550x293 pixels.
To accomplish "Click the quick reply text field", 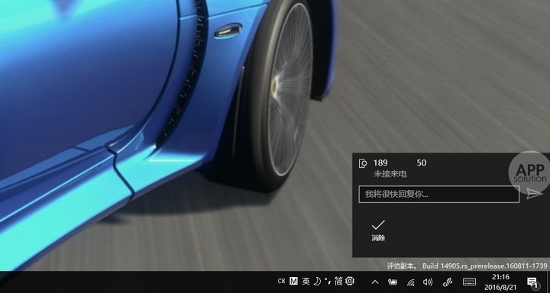I will click(x=438, y=194).
